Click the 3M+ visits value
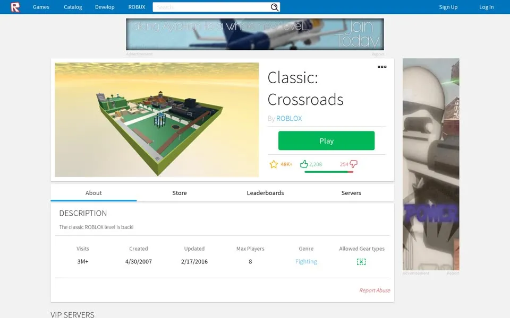 tap(83, 261)
